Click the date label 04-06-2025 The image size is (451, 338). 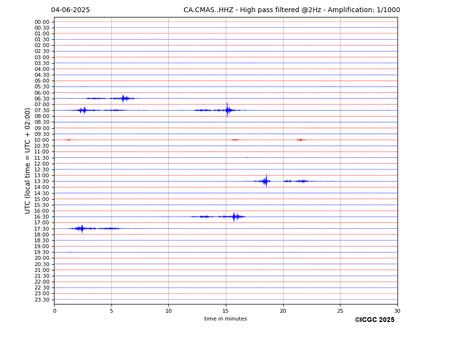click(71, 10)
